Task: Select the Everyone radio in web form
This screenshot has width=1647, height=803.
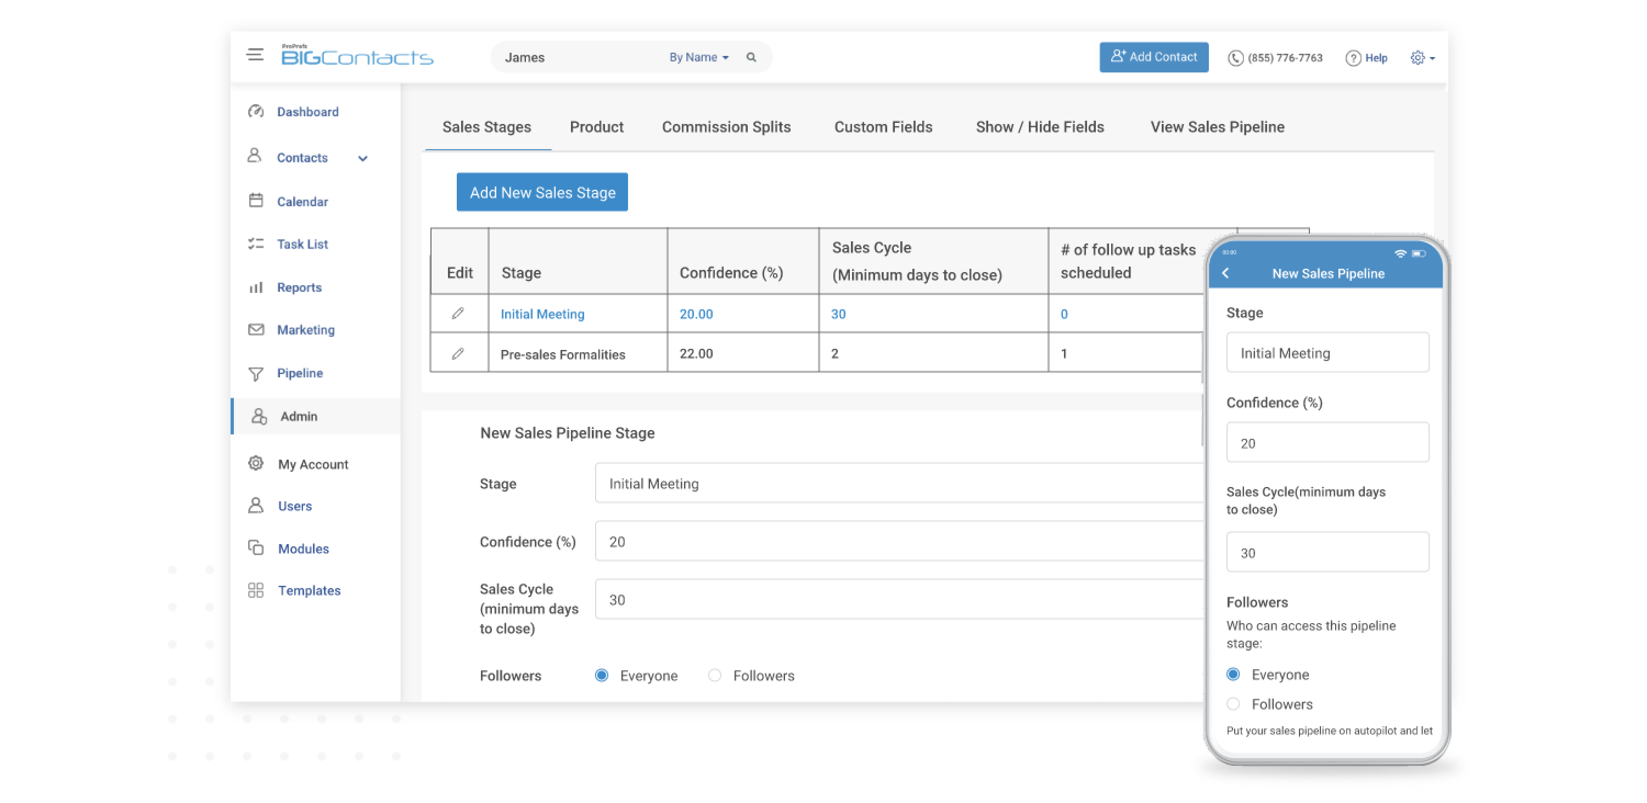Action: (x=601, y=676)
